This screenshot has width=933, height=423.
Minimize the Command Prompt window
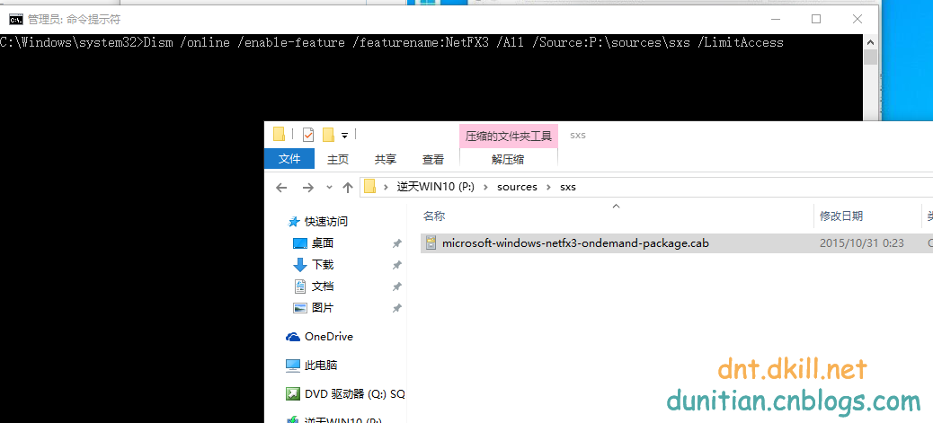point(776,19)
